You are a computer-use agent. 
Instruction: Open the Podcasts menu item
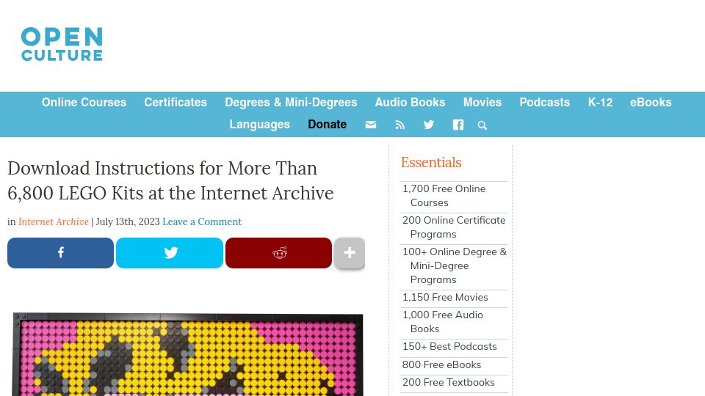tap(544, 103)
